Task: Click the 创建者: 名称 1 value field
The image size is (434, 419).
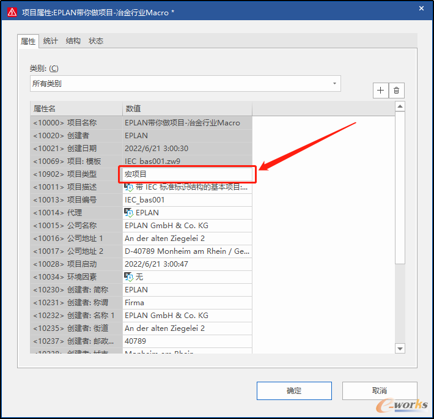Action: tap(188, 316)
